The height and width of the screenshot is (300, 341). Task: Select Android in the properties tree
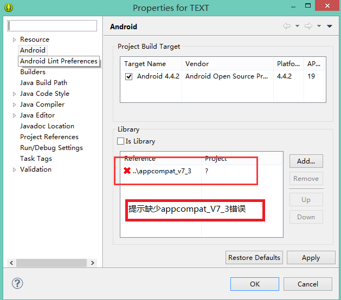coord(33,50)
